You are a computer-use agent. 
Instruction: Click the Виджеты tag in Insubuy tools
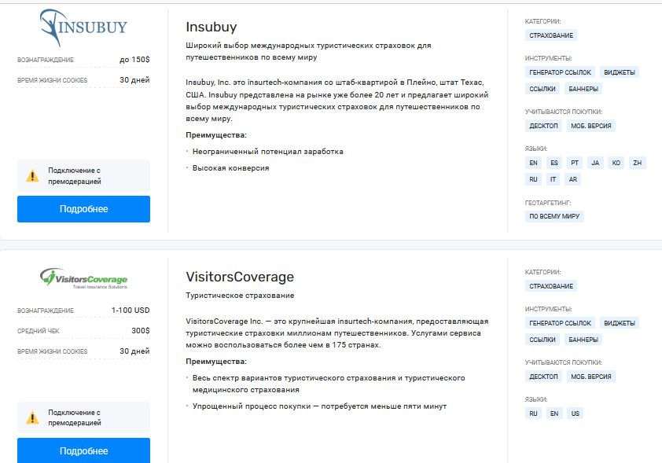(620, 72)
